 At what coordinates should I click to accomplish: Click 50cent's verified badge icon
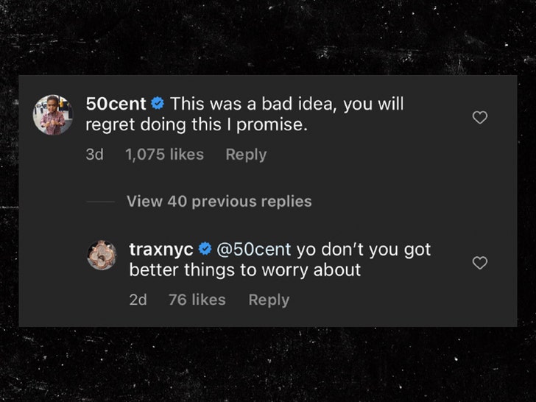click(157, 105)
